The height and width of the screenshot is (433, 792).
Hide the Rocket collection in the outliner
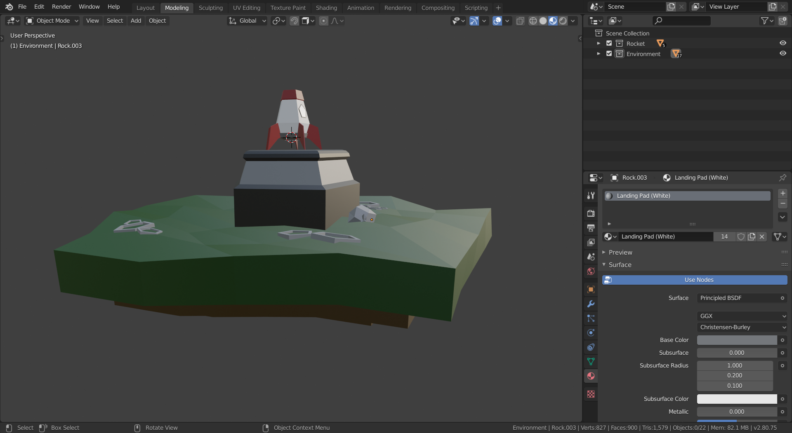pos(783,43)
